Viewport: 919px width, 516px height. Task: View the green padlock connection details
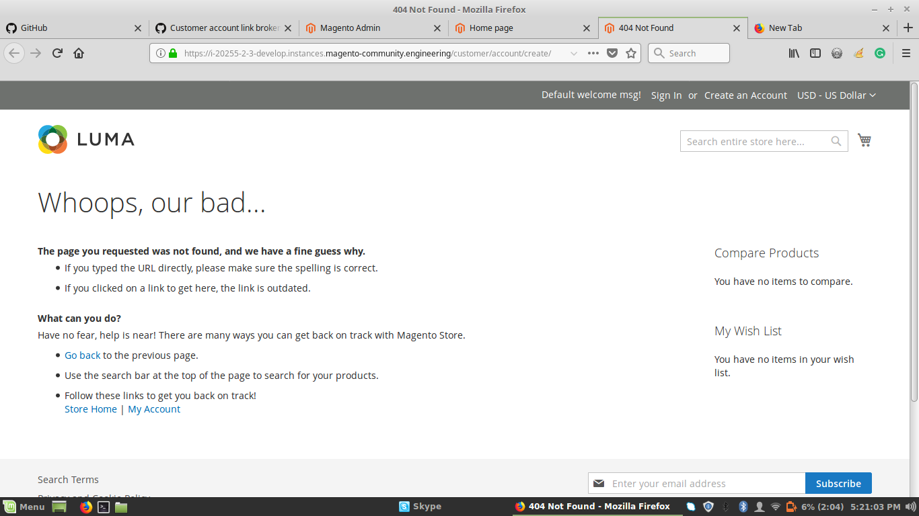pyautogui.click(x=172, y=53)
